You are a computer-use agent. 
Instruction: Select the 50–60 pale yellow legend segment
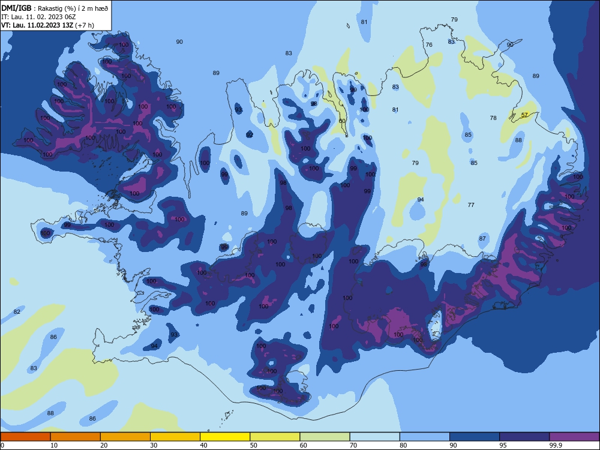click(x=275, y=437)
